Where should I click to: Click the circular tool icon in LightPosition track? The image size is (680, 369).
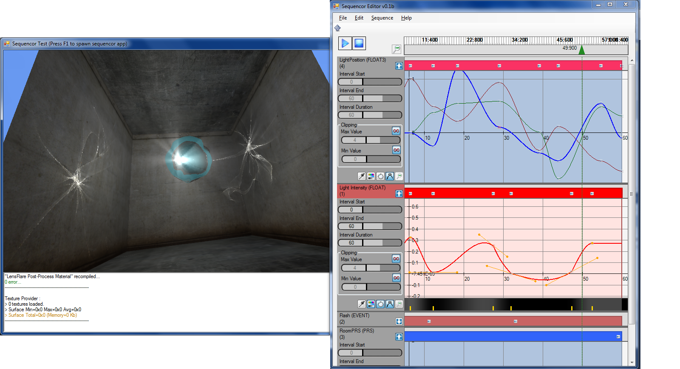point(380,176)
